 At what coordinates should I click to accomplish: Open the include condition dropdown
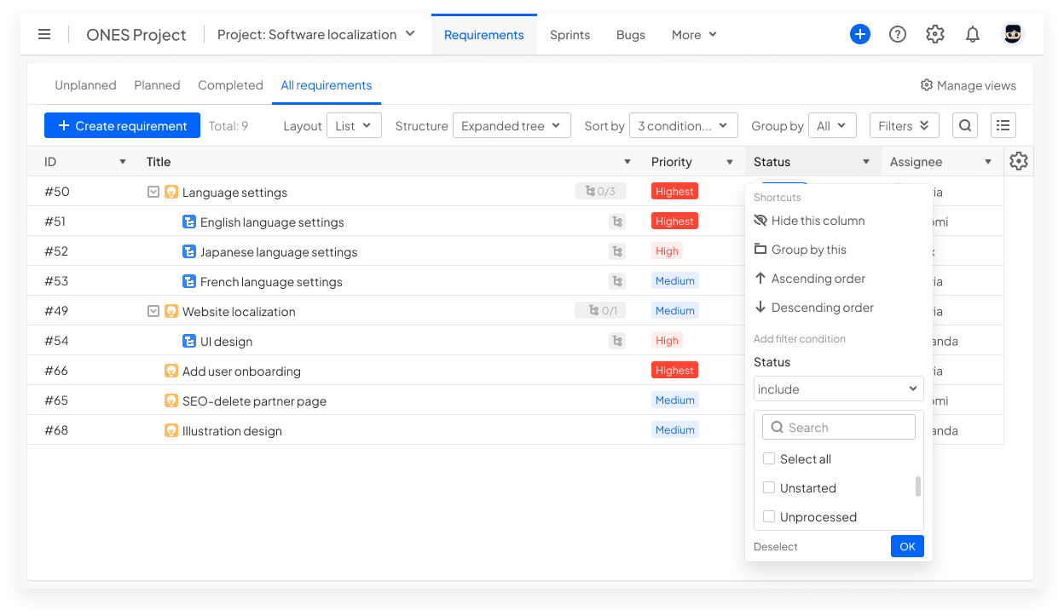click(839, 389)
